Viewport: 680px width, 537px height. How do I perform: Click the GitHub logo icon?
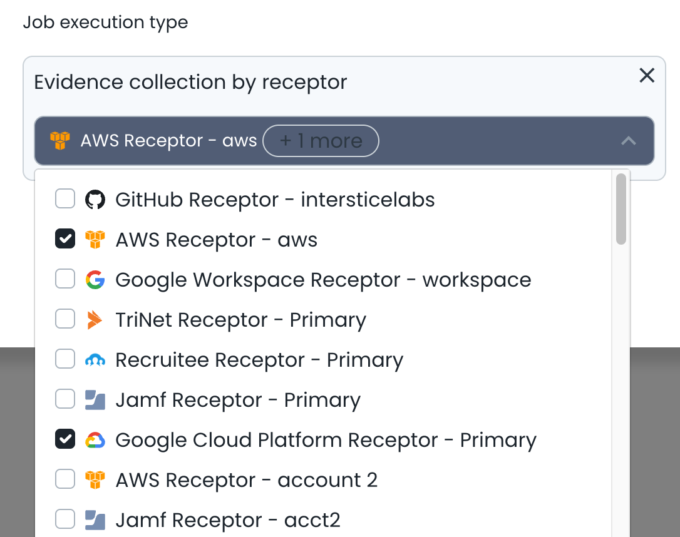coord(95,200)
